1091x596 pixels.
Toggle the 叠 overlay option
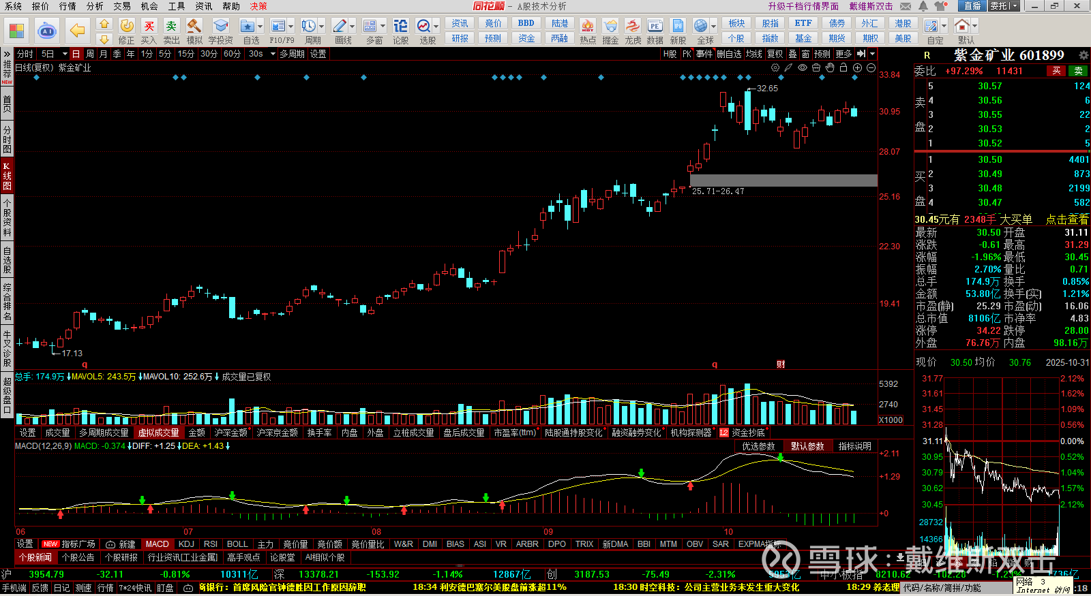click(792, 54)
